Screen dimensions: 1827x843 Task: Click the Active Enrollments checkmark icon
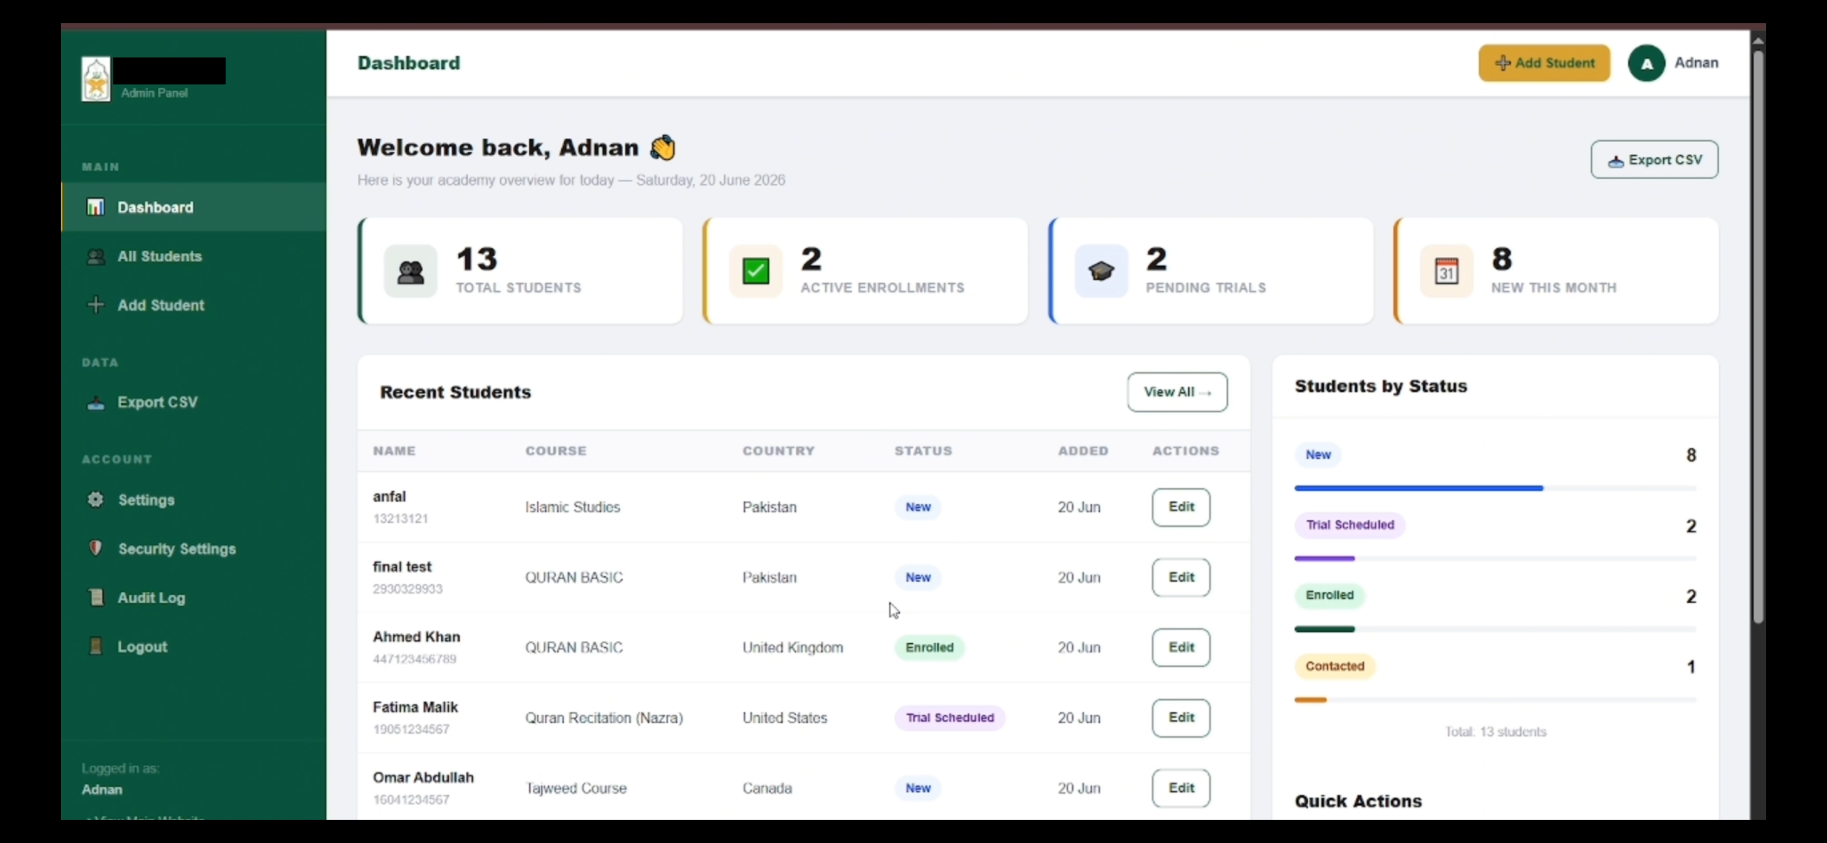756,271
